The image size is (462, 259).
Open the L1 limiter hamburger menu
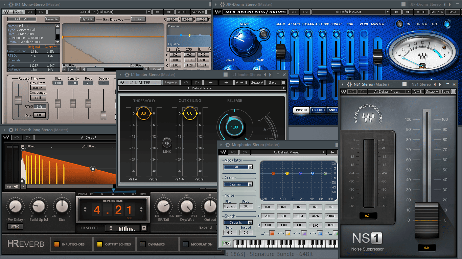pos(283,82)
